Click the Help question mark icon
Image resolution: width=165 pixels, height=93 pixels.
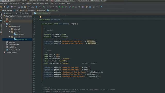tap(101, 7)
